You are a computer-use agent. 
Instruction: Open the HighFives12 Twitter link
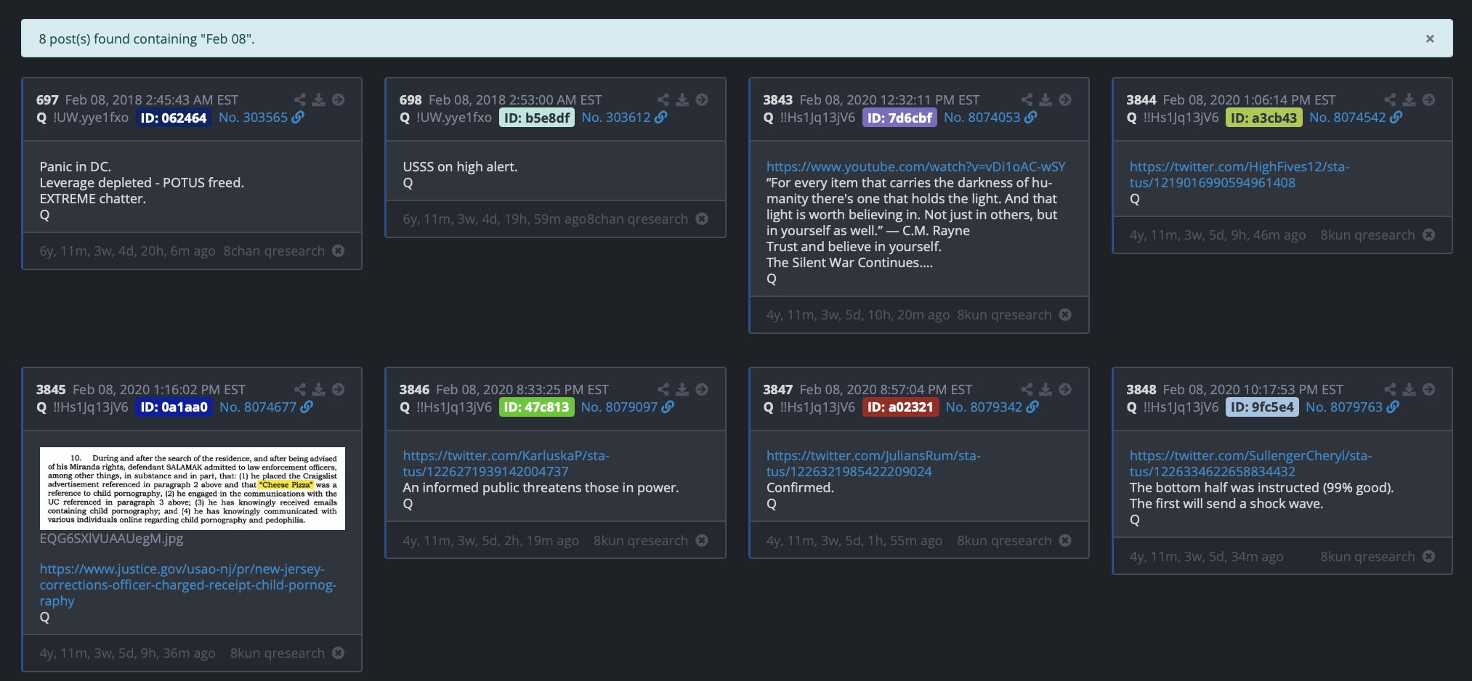pos(1239,175)
